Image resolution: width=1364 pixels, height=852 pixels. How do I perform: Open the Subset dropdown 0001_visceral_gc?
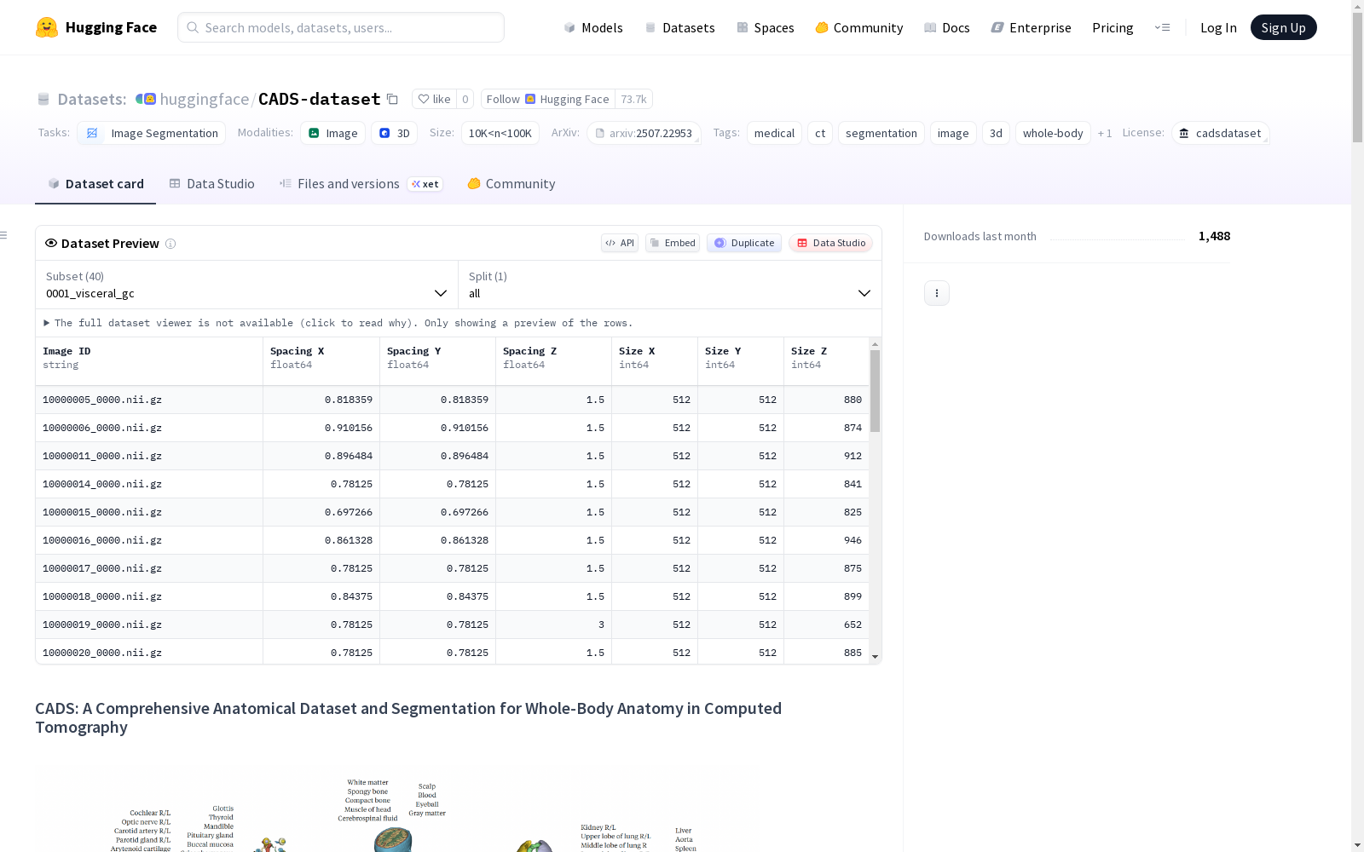point(246,285)
